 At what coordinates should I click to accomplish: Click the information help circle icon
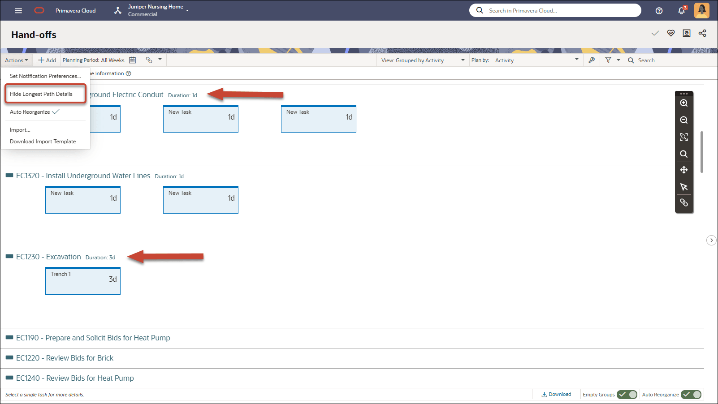129,73
